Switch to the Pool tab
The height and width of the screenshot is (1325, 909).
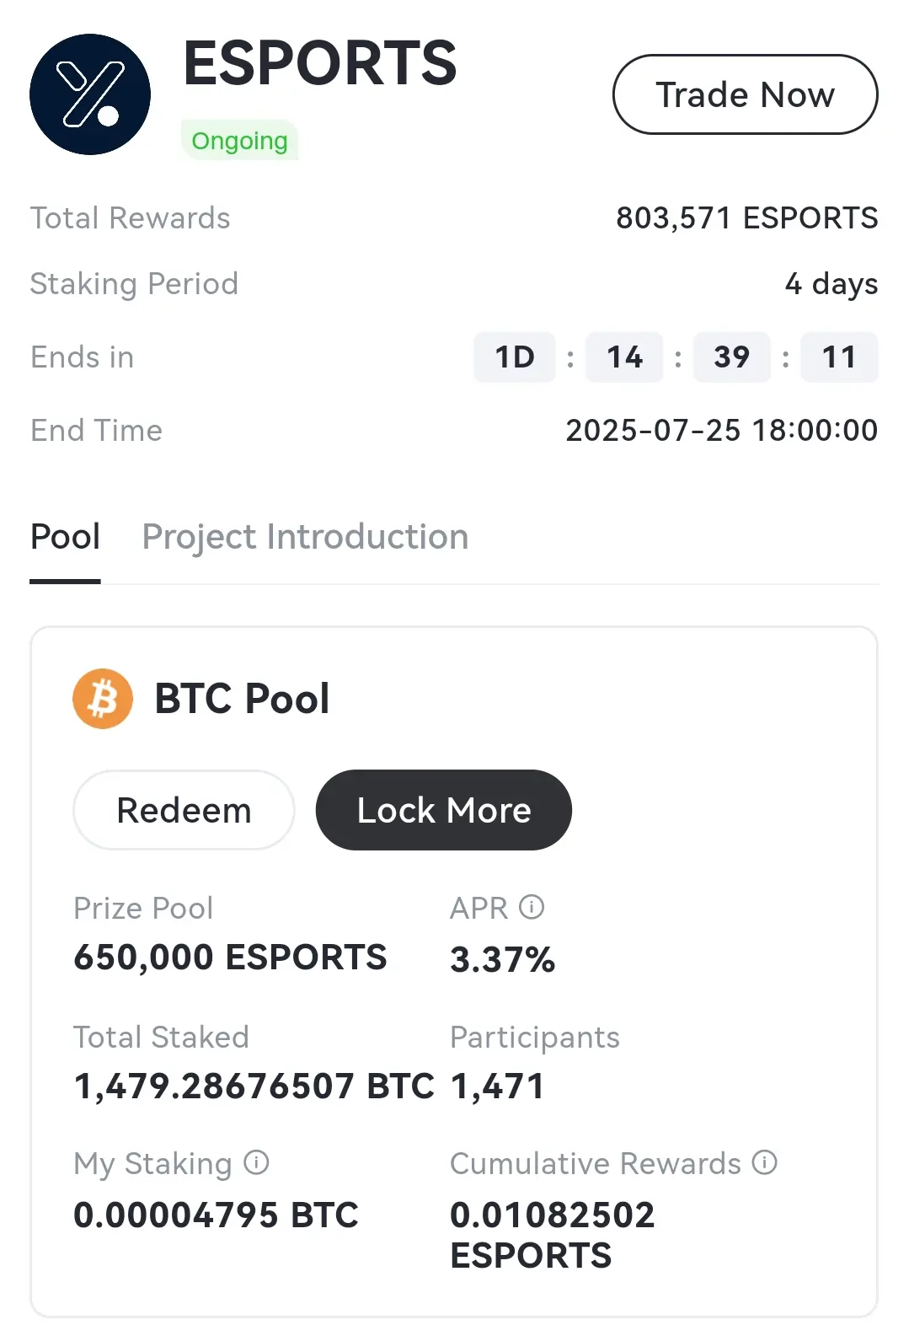click(65, 537)
